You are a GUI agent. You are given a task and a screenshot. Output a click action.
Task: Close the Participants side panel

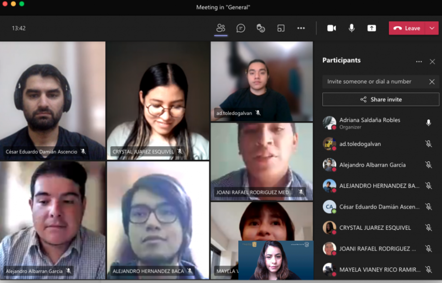(432, 61)
